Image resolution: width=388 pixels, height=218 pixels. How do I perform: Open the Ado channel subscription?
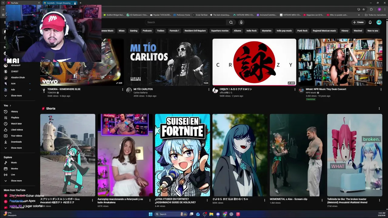pyautogui.click(x=13, y=90)
